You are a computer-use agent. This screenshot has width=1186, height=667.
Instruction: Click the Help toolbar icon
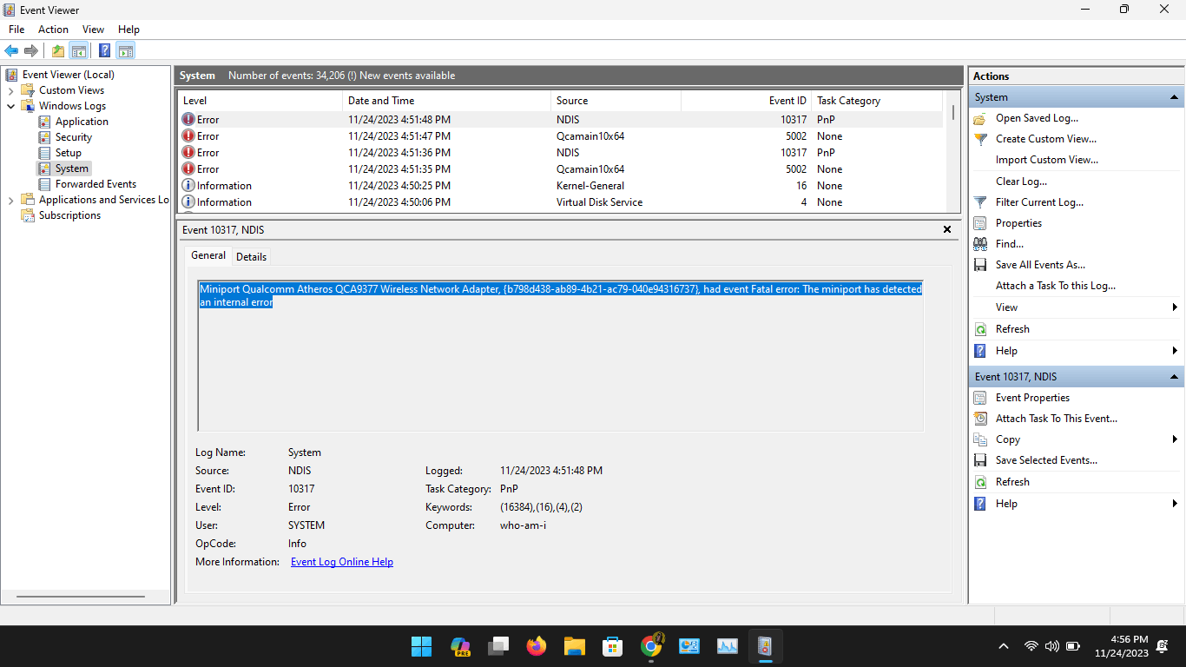coord(104,50)
